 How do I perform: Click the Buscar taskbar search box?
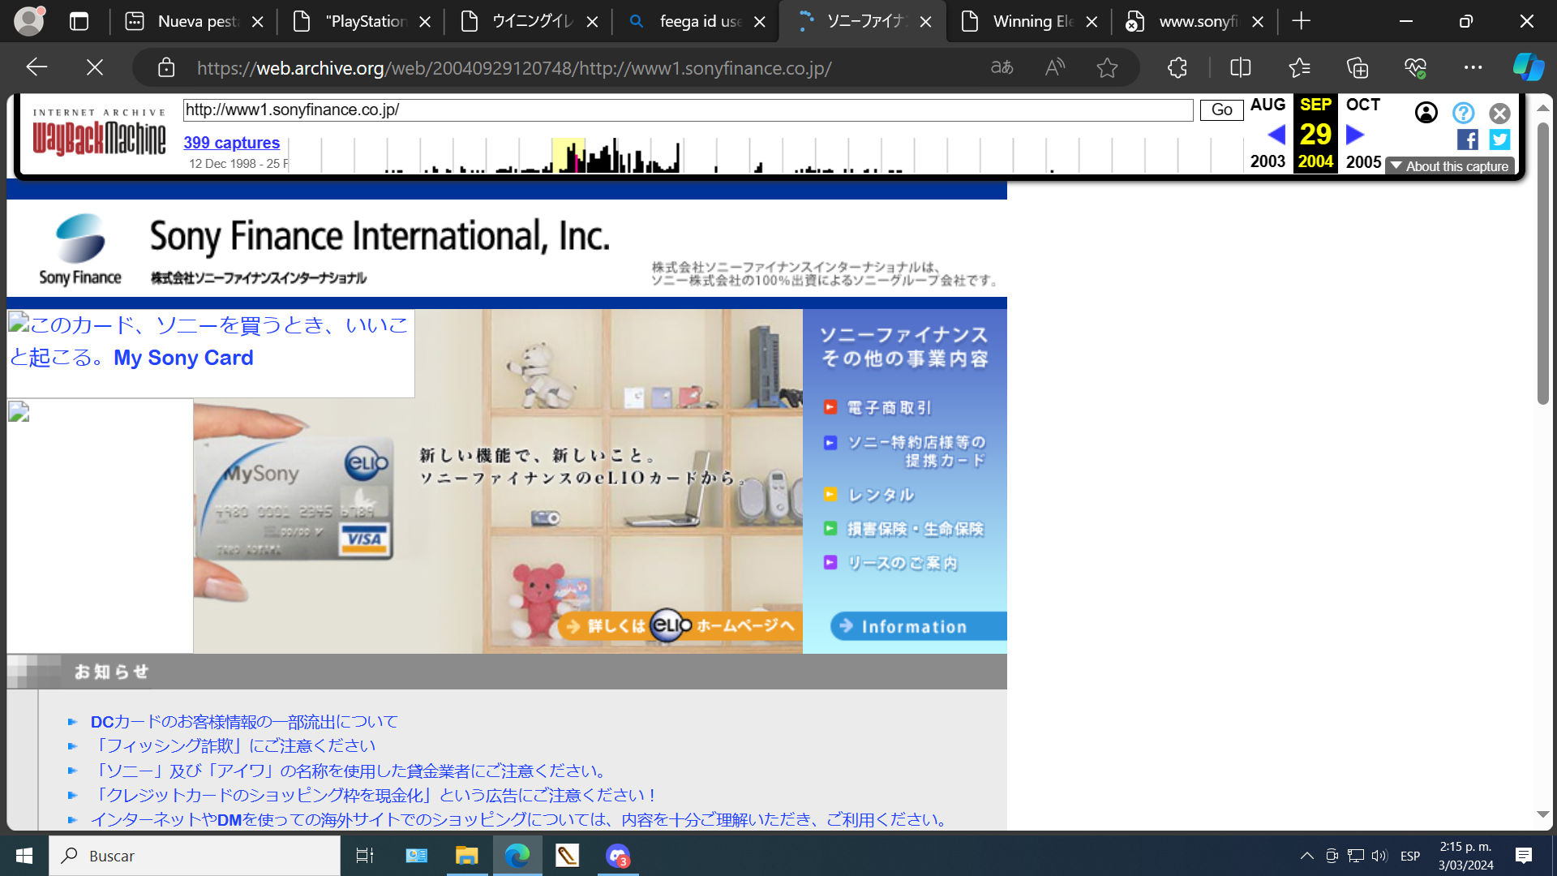[195, 856]
